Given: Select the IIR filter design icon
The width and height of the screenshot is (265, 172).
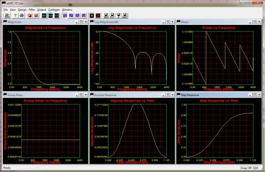Looking at the screenshot, I should point(44,16).
